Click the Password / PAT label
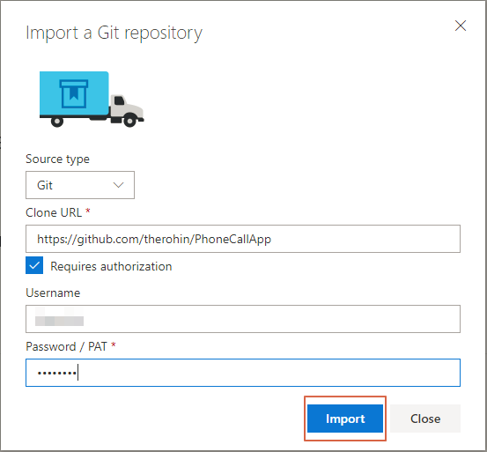The image size is (487, 452). pos(66,346)
